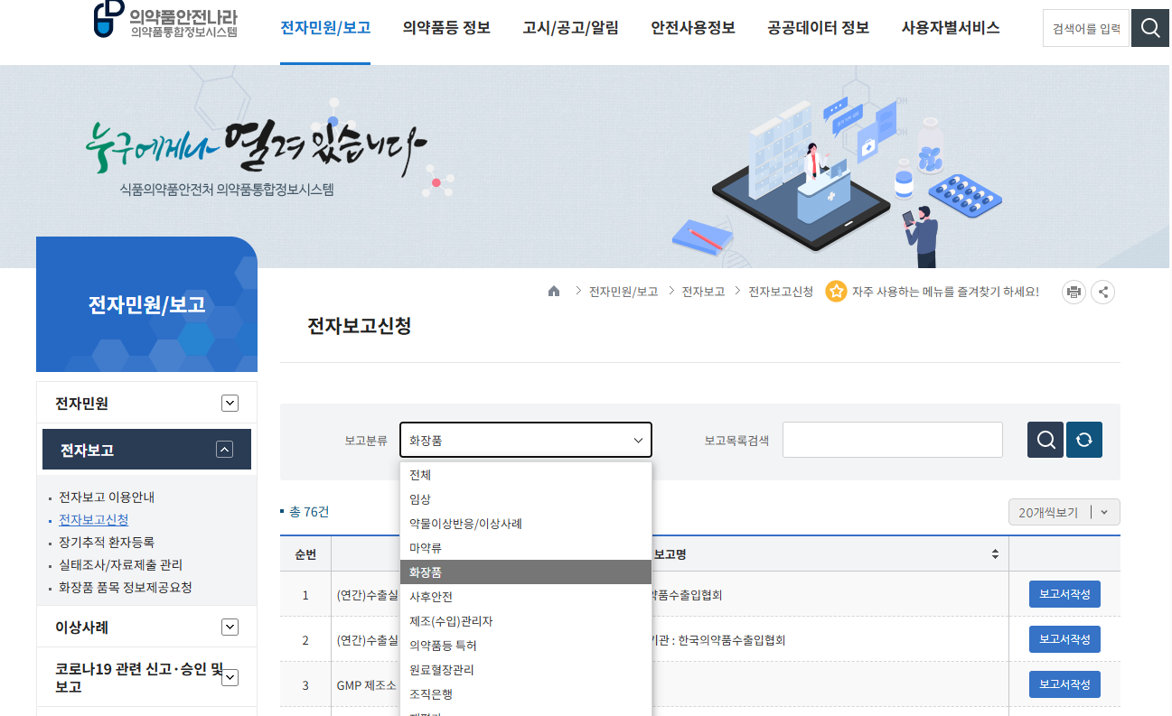Click the blue refresh/reset icon beside search

click(x=1083, y=440)
